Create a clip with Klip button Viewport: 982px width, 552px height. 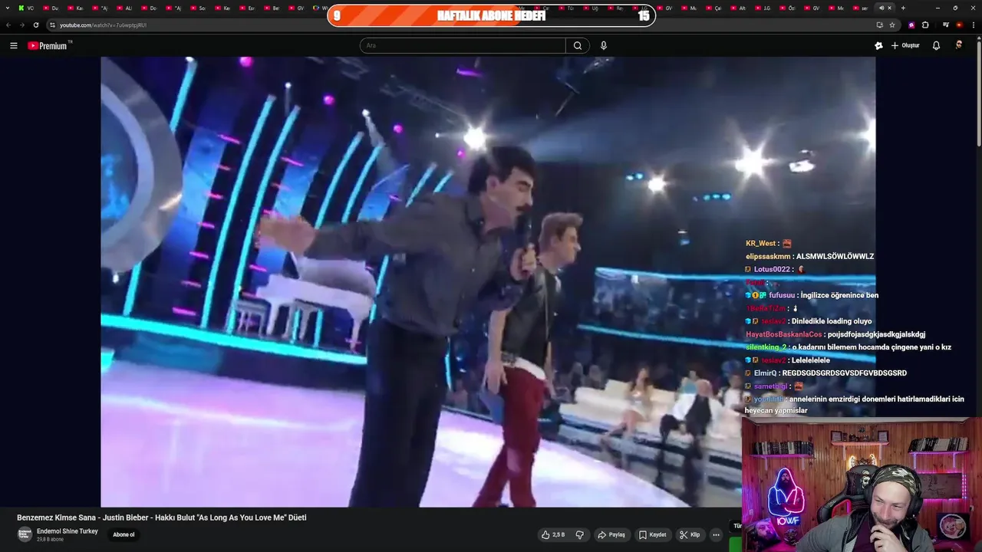[690, 534]
